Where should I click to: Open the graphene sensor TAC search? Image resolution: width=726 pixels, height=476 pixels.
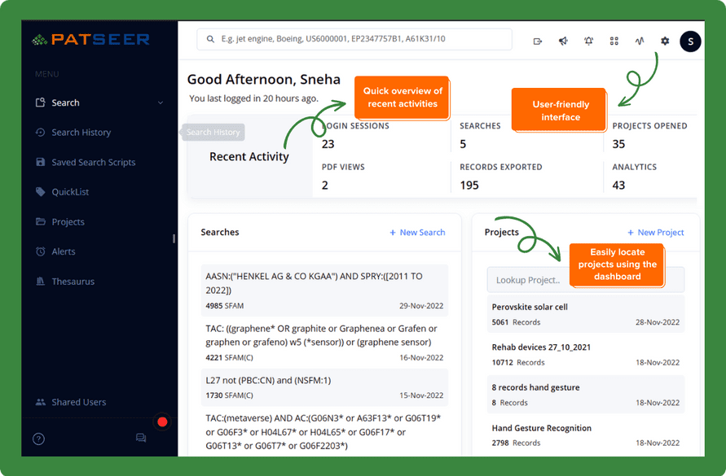(x=324, y=343)
